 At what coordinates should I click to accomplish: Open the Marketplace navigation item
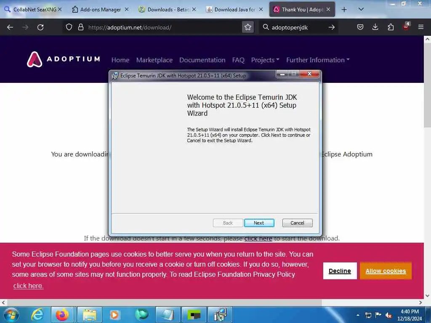tap(154, 60)
